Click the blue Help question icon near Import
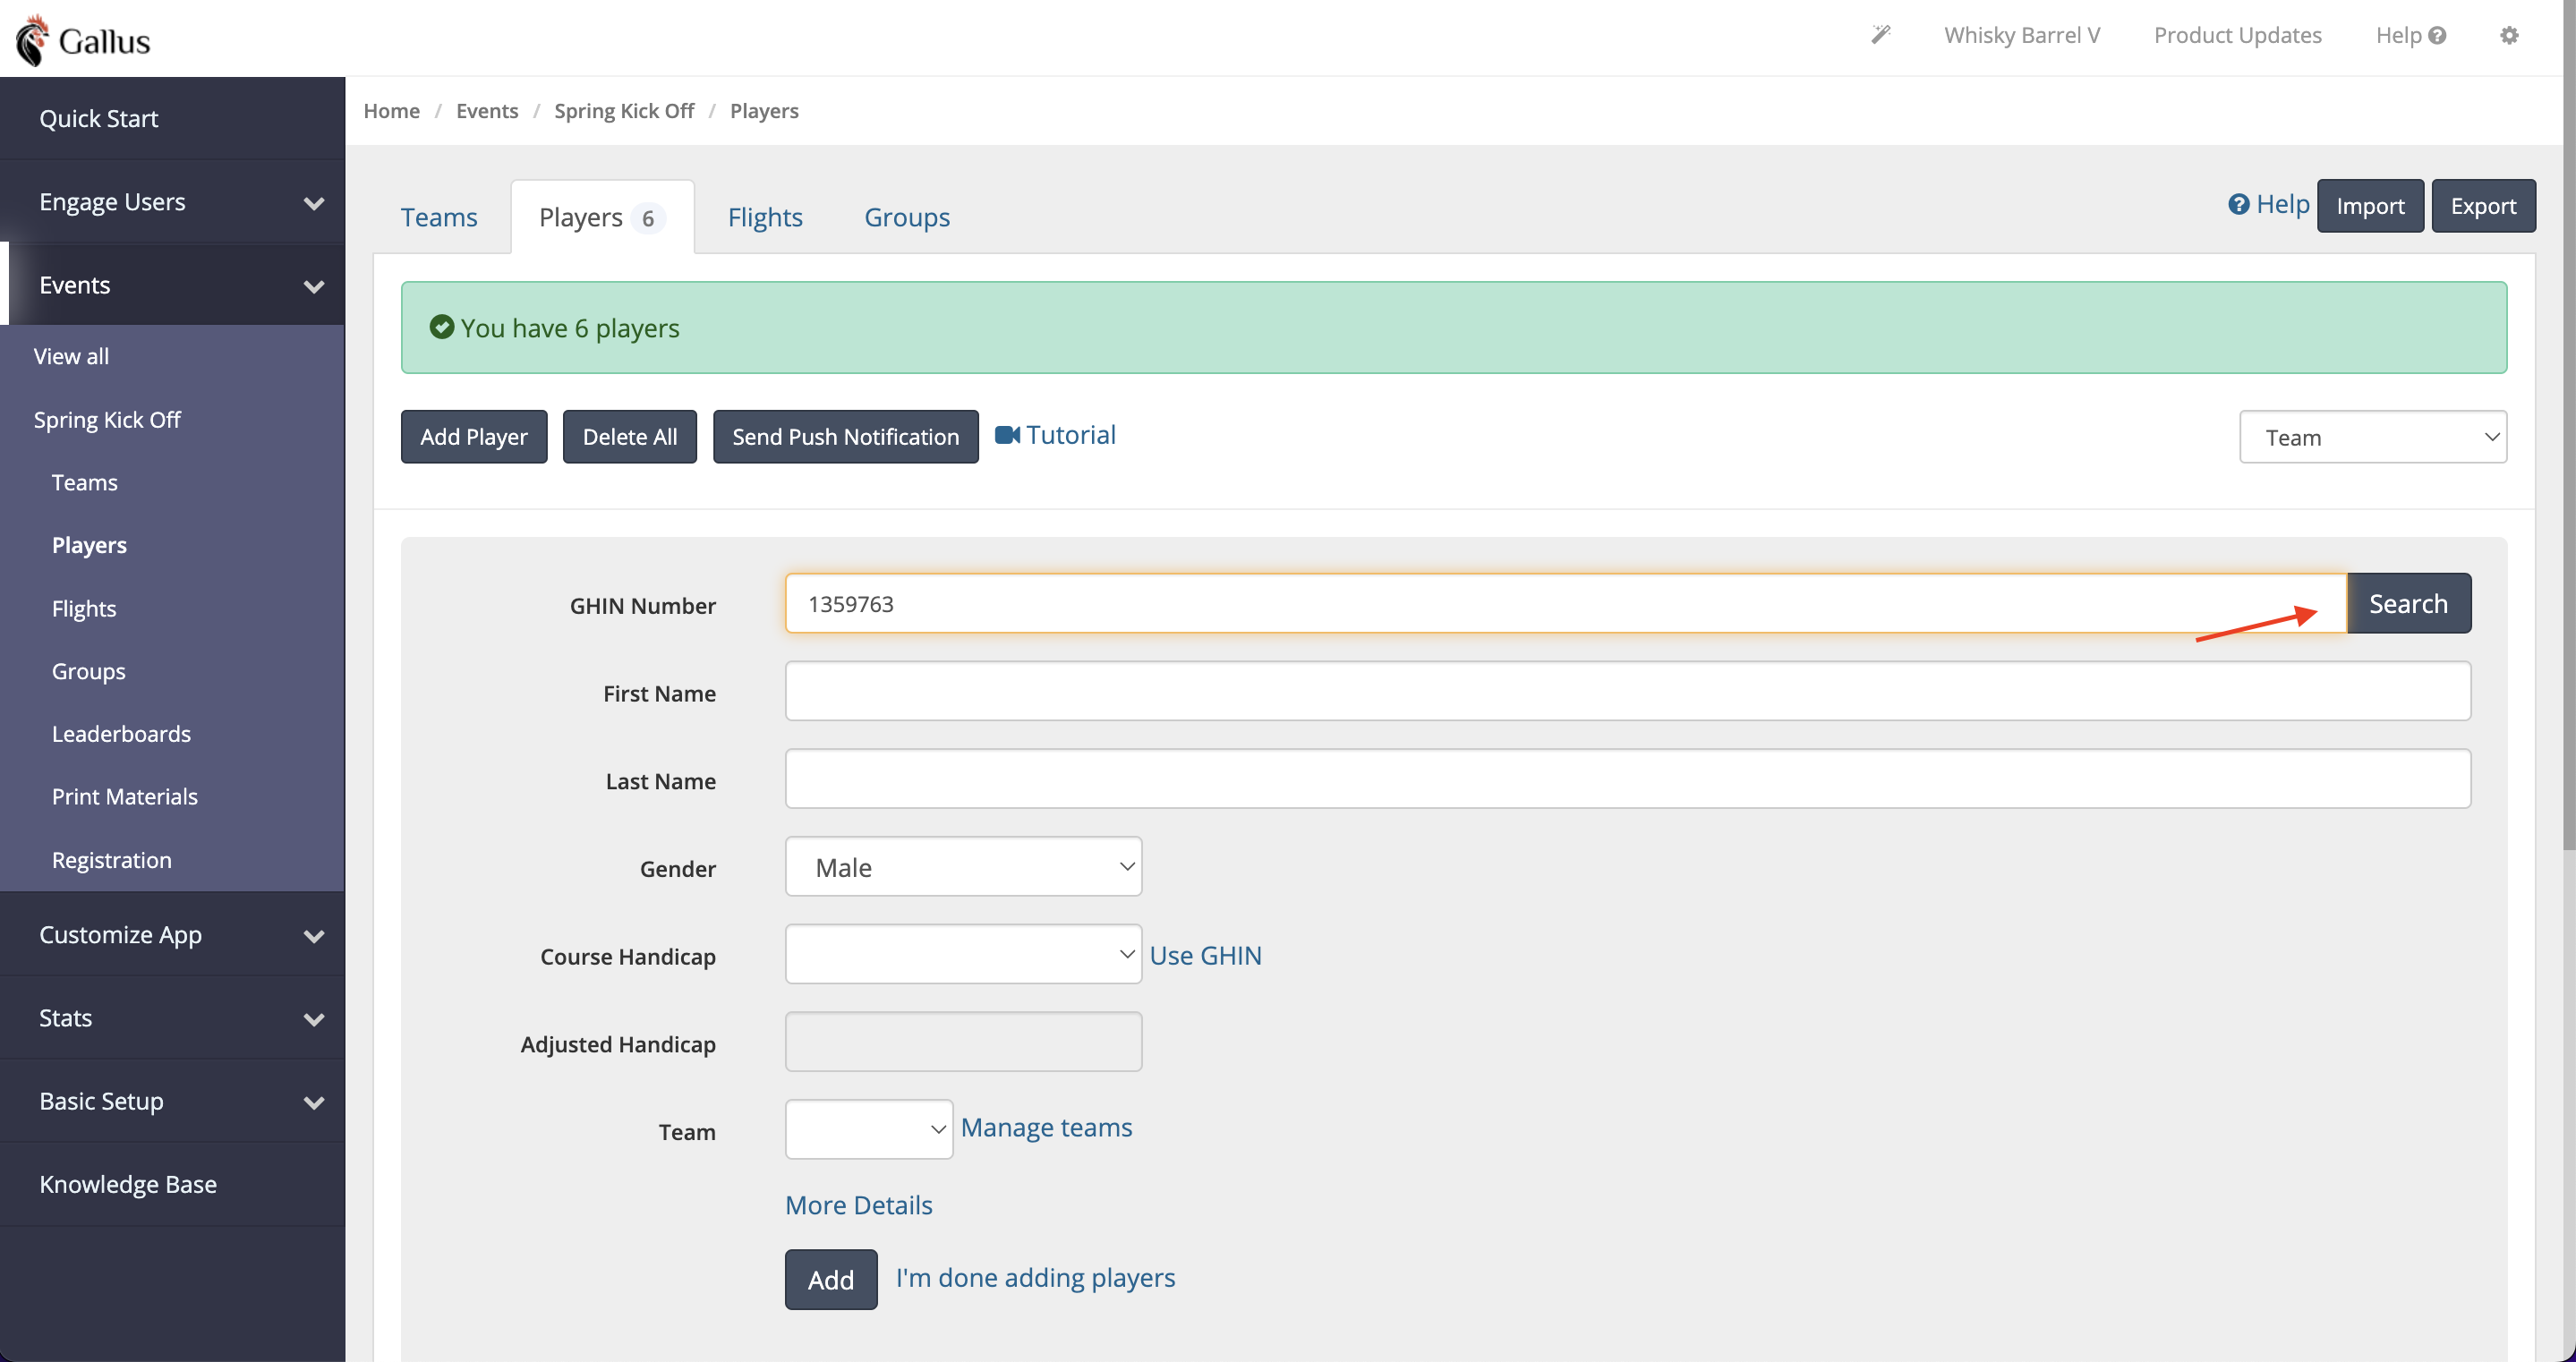 tap(2239, 204)
